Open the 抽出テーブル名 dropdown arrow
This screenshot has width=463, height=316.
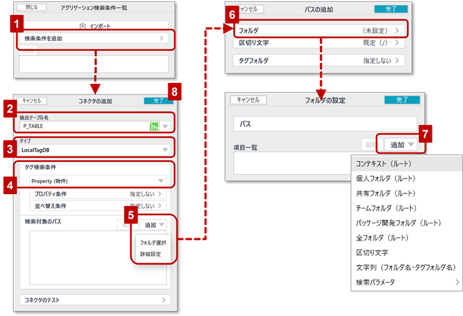(x=165, y=126)
